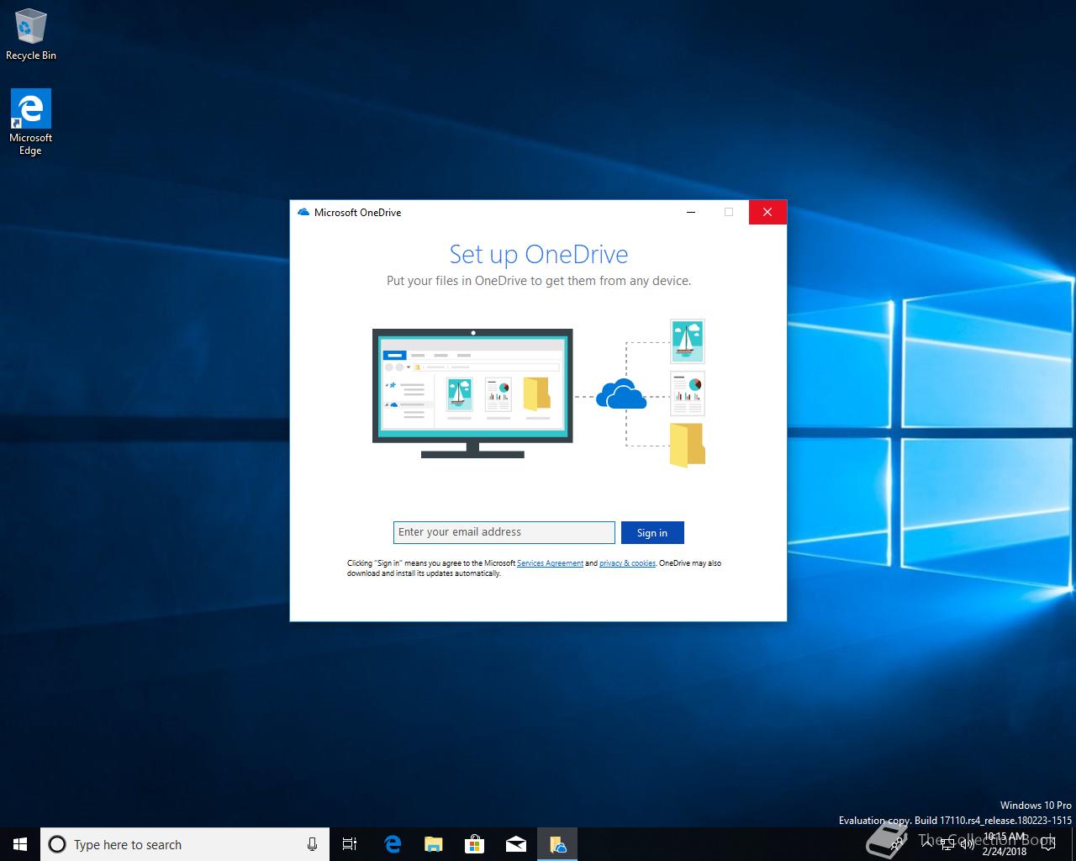
Task: Focus the 'Type here to search' box
Action: (x=185, y=844)
